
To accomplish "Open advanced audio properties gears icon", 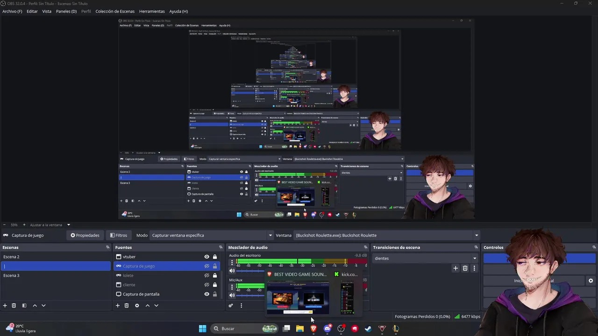I will [x=231, y=306].
